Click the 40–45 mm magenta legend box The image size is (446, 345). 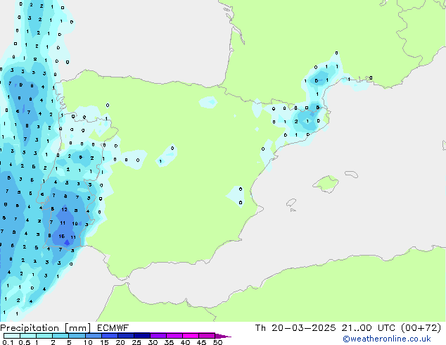191,336
